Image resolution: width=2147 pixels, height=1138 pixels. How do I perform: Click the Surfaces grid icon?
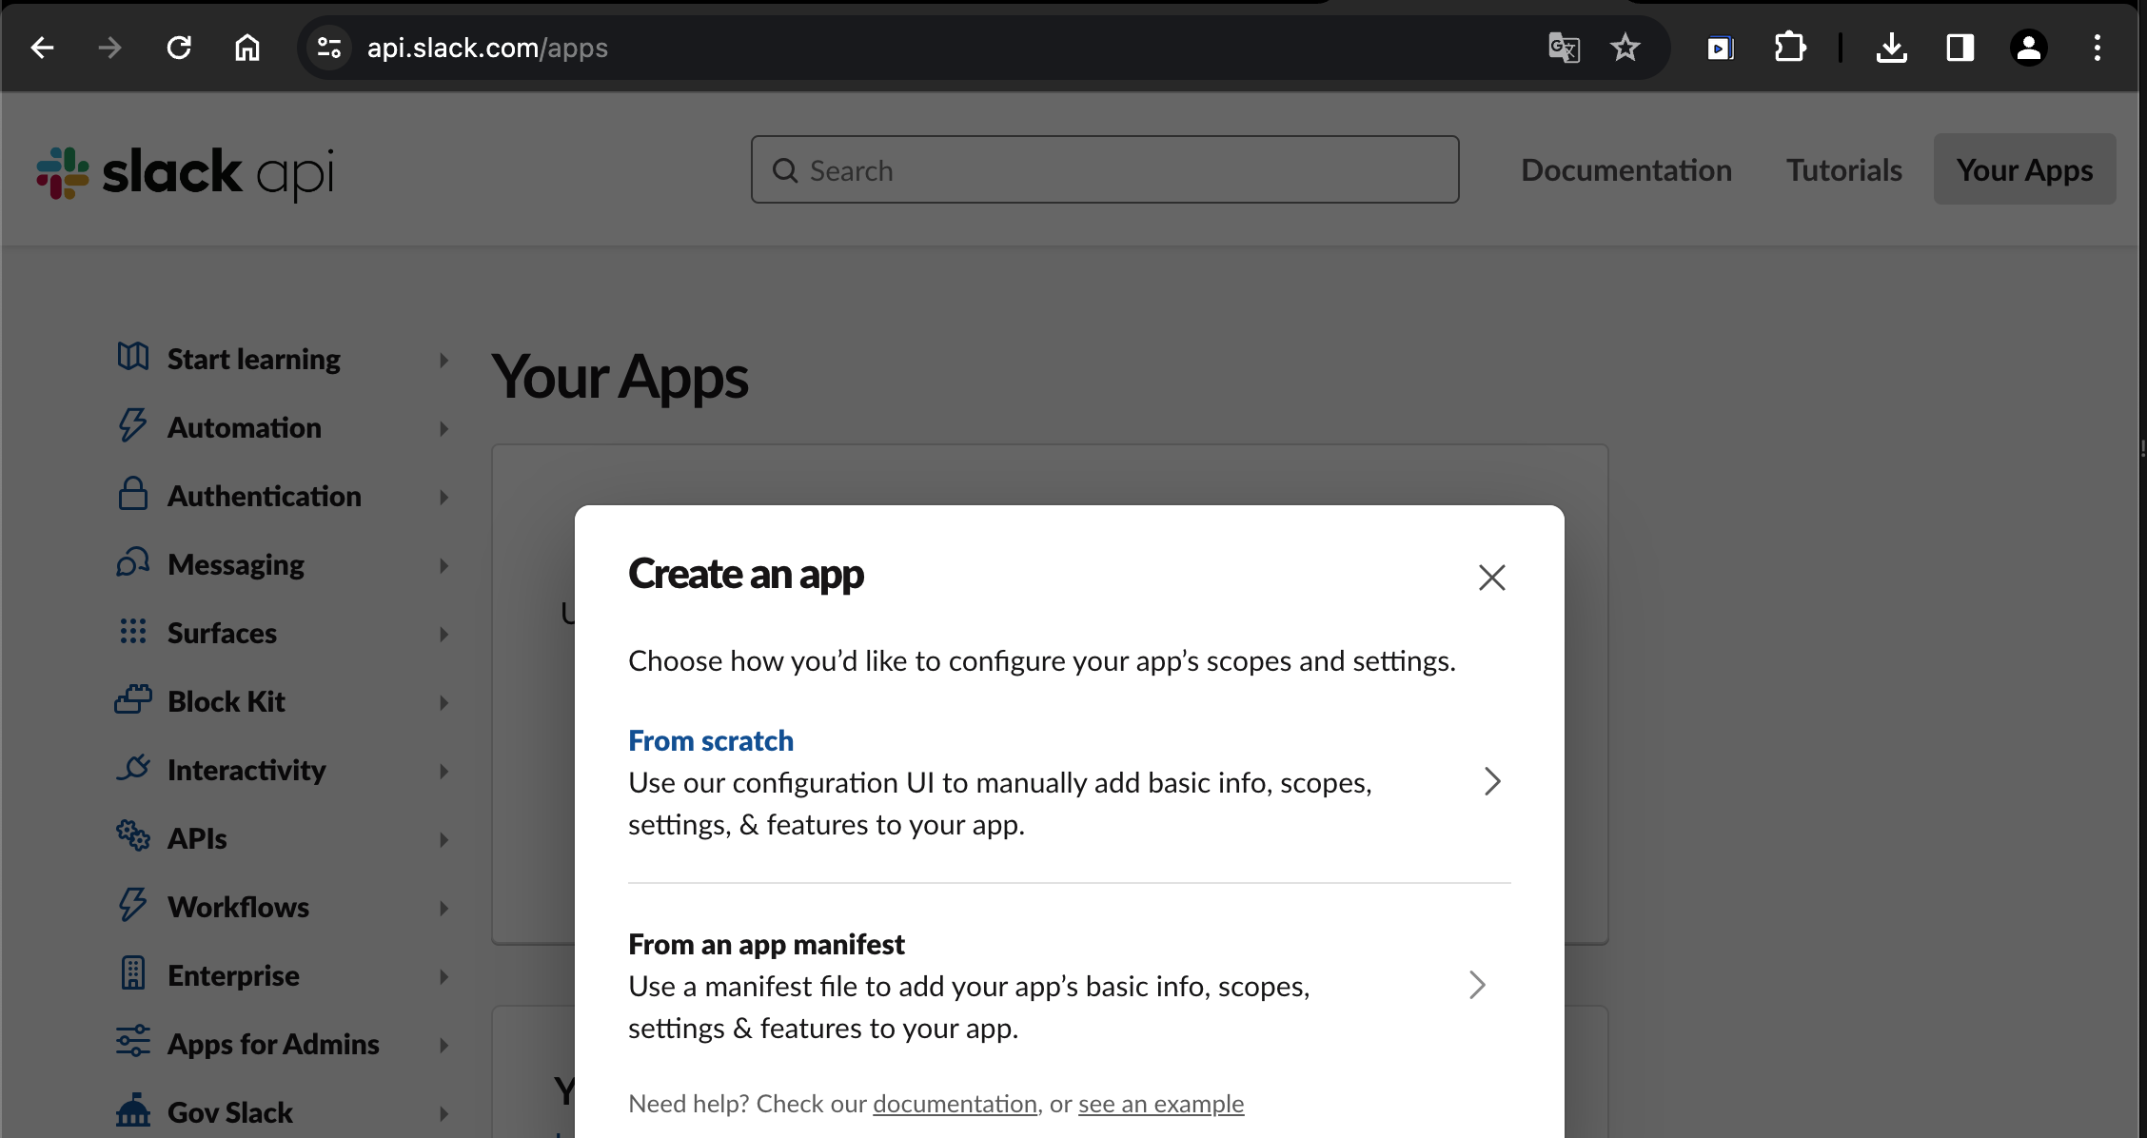(x=133, y=631)
